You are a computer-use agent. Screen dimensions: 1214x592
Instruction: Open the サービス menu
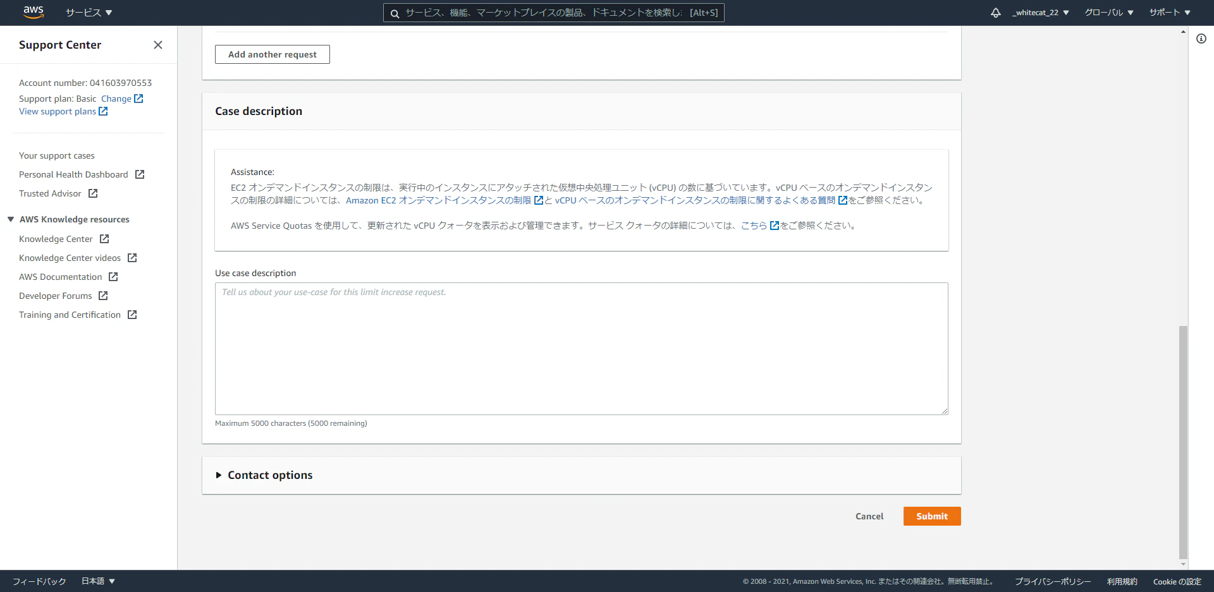coord(89,12)
